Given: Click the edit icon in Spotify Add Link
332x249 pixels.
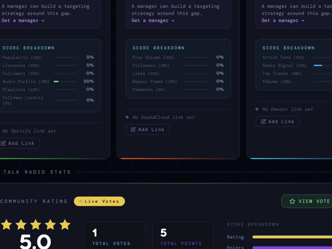Looking at the screenshot, I should click(x=3, y=143).
